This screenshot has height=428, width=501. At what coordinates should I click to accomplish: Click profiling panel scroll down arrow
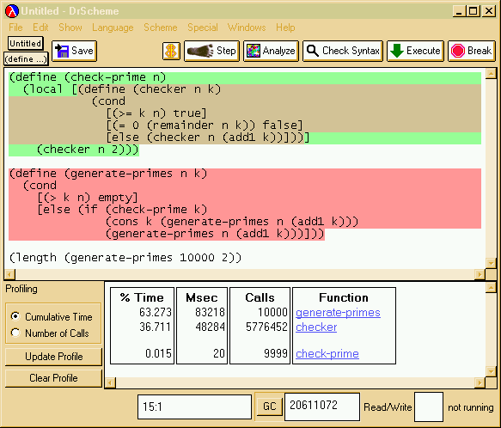(x=491, y=371)
